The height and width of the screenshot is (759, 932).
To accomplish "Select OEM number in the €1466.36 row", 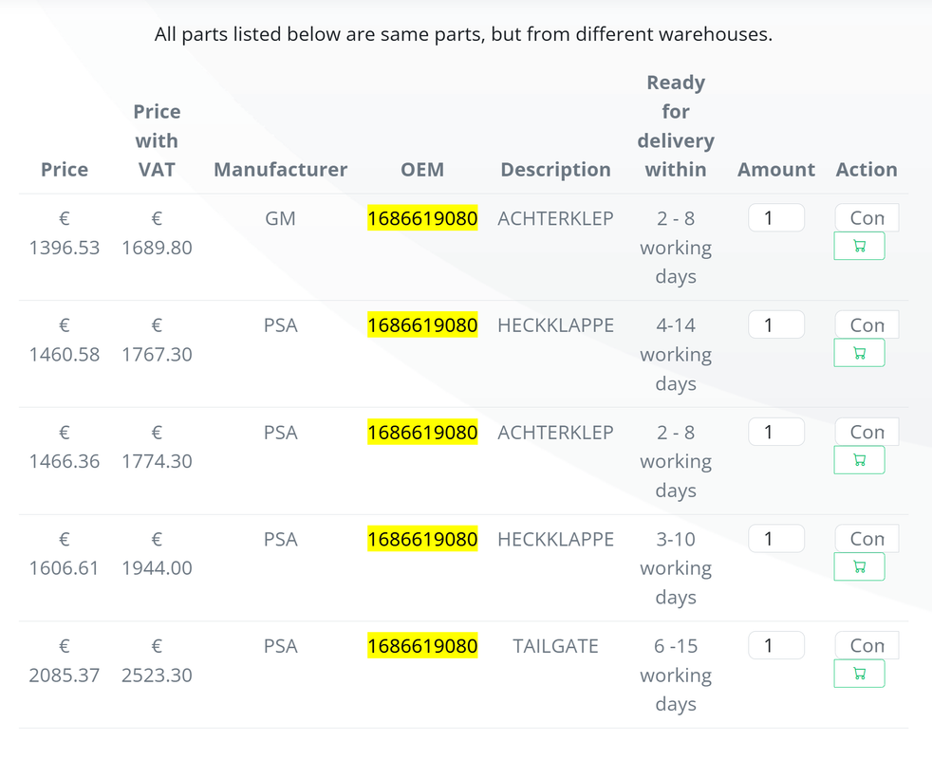I will point(422,432).
